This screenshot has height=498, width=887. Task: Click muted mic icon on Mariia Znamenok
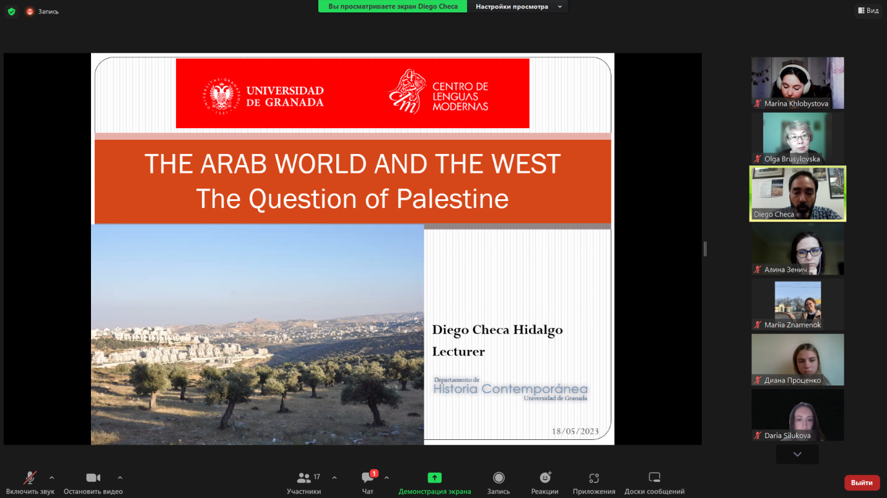pos(758,325)
